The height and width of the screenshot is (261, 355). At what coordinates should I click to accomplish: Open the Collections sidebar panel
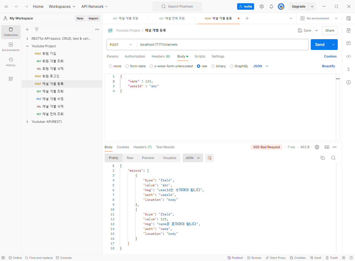tap(11, 32)
